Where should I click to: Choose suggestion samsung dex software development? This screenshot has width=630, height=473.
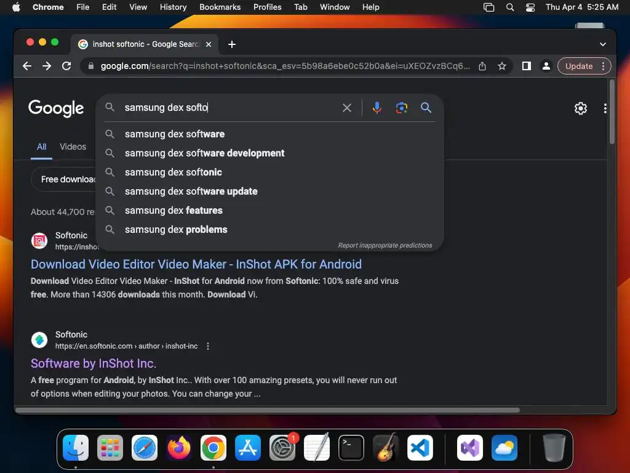(x=269, y=153)
